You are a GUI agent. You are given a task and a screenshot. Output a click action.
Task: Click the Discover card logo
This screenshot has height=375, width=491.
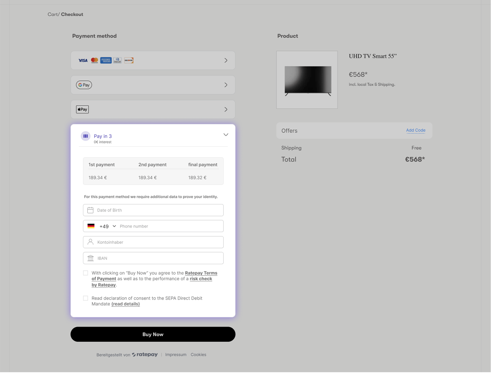pyautogui.click(x=129, y=61)
